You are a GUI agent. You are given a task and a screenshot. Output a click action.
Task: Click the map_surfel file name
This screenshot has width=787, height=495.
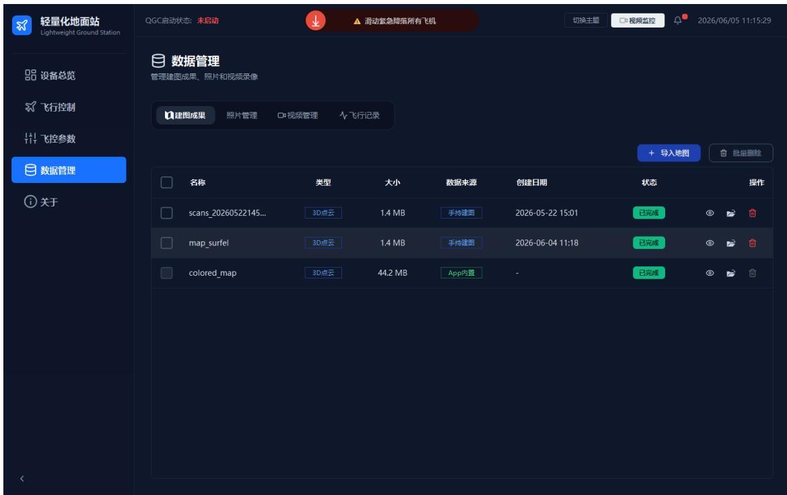(x=209, y=243)
